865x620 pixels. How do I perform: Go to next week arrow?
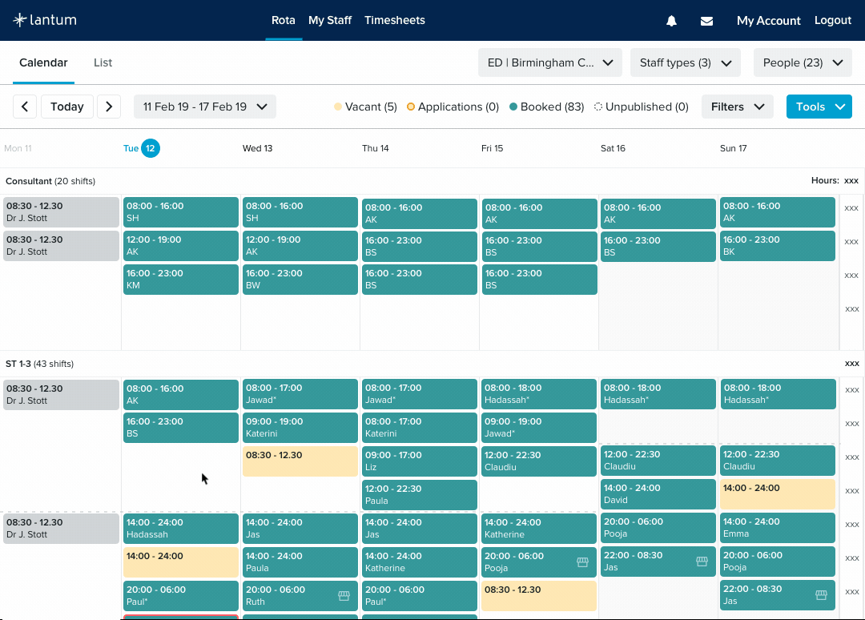[x=109, y=107]
